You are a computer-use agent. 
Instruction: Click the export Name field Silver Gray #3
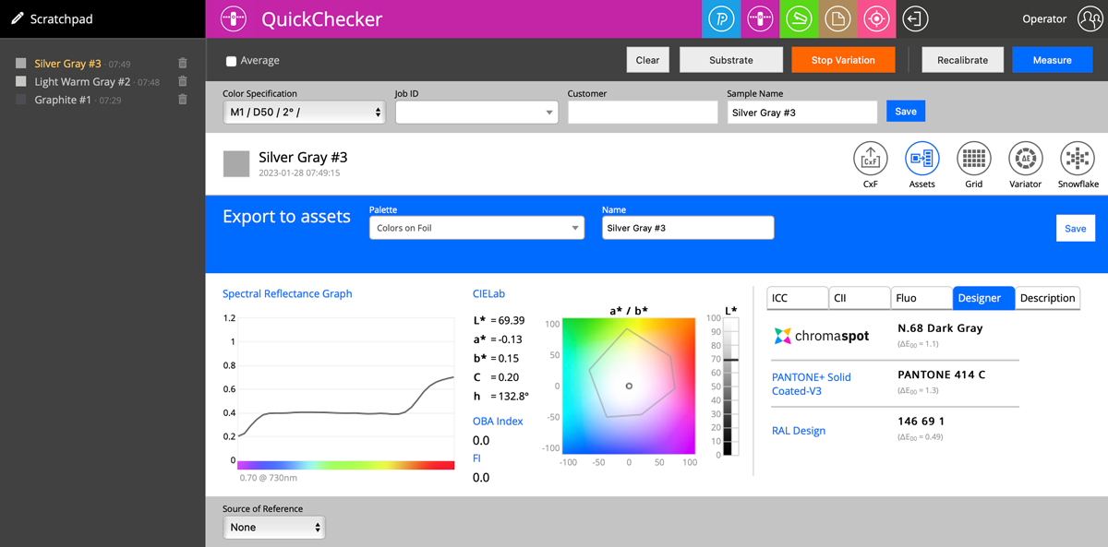click(x=688, y=228)
